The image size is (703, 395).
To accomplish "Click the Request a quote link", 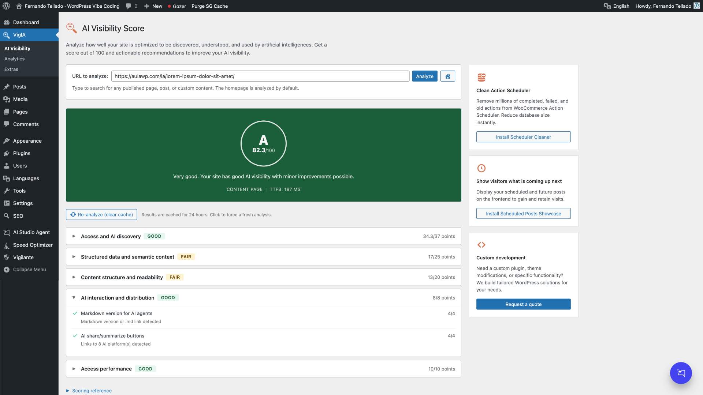I will [x=523, y=304].
